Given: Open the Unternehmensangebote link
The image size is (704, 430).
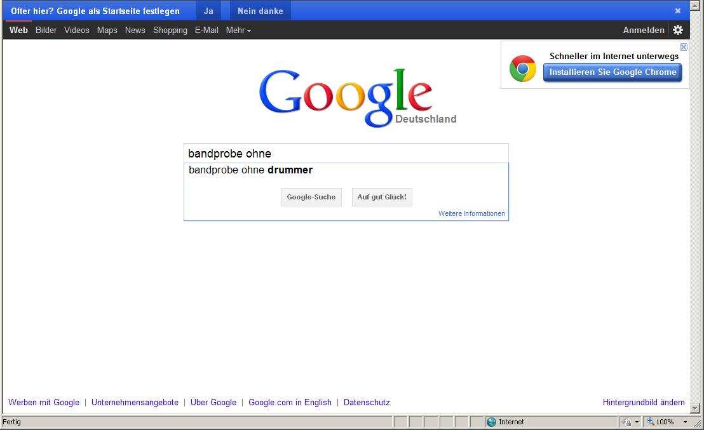Looking at the screenshot, I should coord(135,402).
